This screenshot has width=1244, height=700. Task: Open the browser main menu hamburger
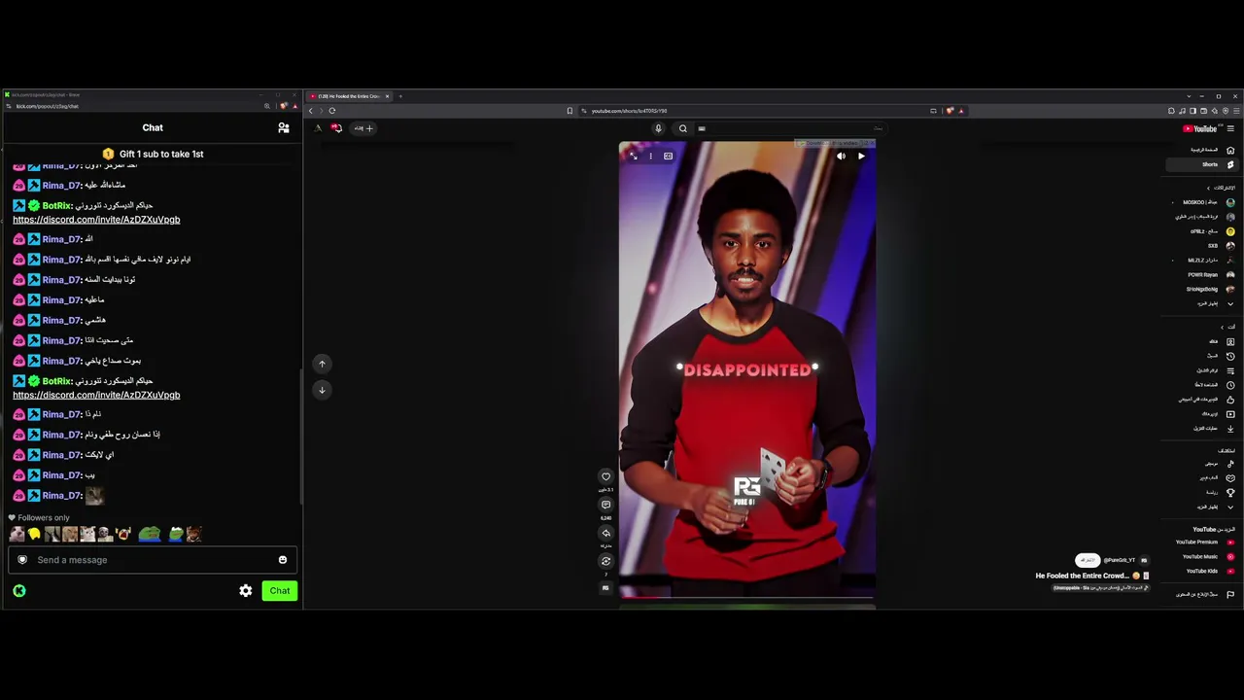1236,111
